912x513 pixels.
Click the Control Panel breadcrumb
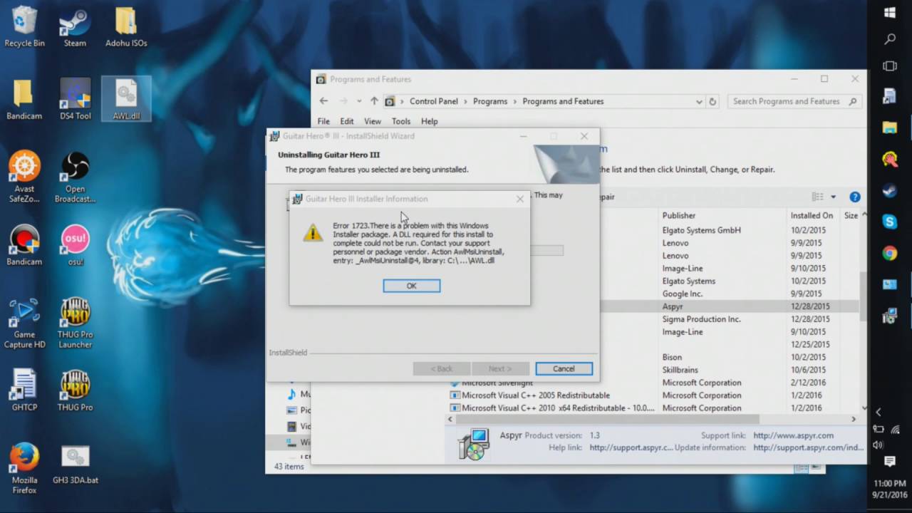pos(434,101)
